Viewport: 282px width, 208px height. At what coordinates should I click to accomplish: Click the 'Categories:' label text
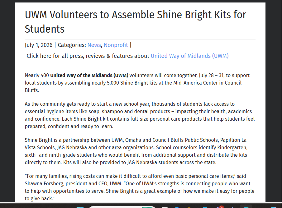pyautogui.click(x=72, y=45)
